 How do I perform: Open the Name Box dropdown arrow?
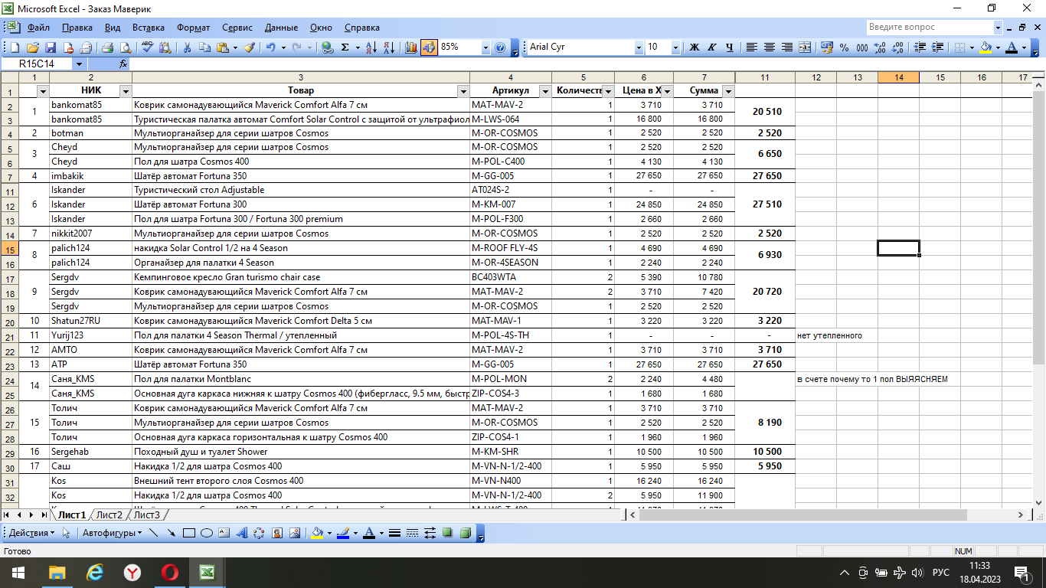pyautogui.click(x=79, y=64)
